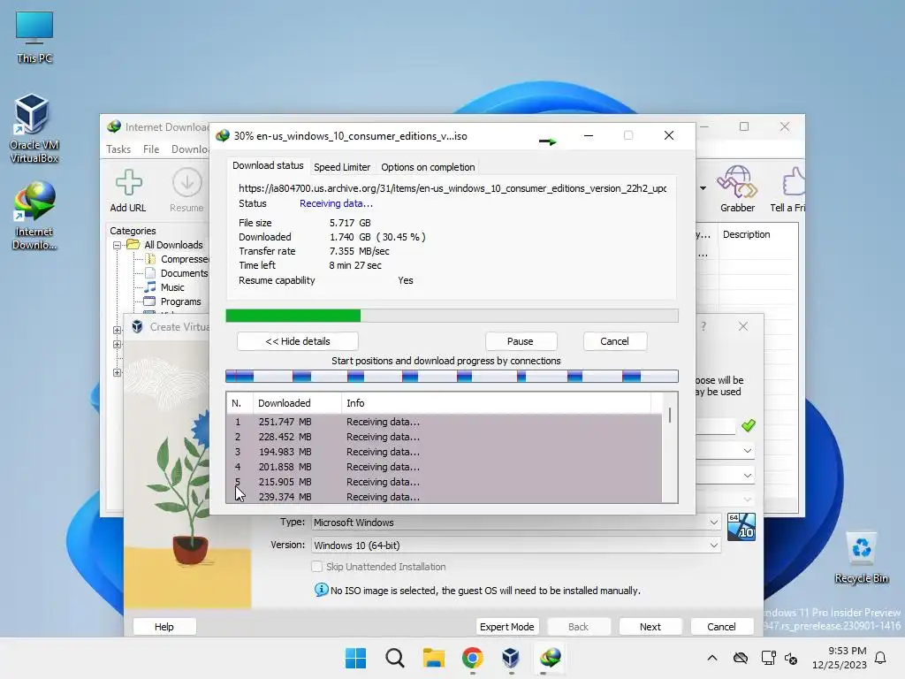
Task: Click Description column header in IDM
Action: pos(757,234)
